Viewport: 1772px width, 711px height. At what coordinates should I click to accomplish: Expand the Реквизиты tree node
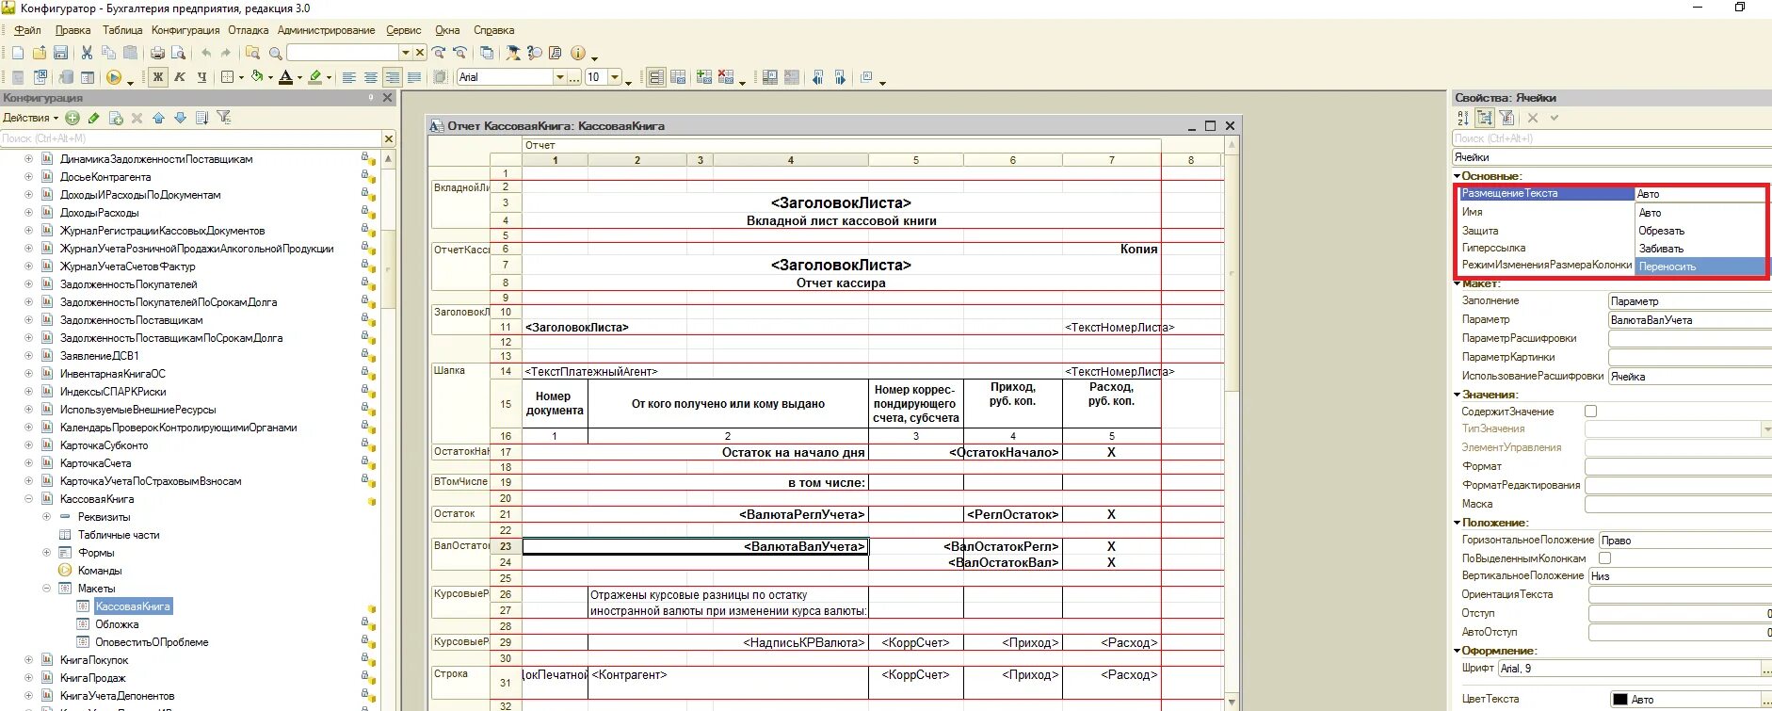46,517
